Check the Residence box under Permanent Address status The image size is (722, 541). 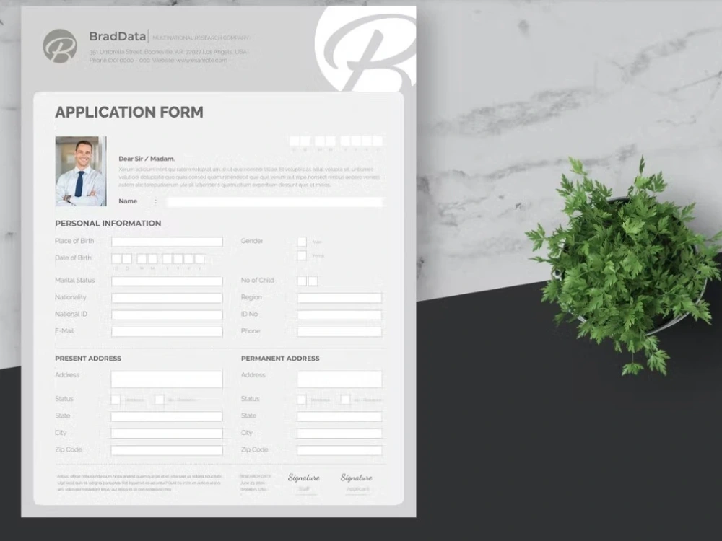tap(303, 398)
